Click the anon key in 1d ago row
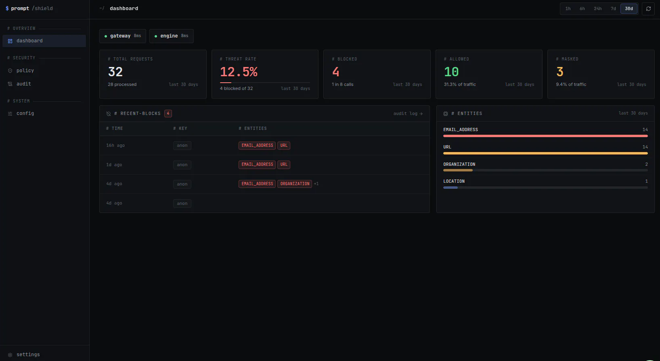 pos(182,165)
